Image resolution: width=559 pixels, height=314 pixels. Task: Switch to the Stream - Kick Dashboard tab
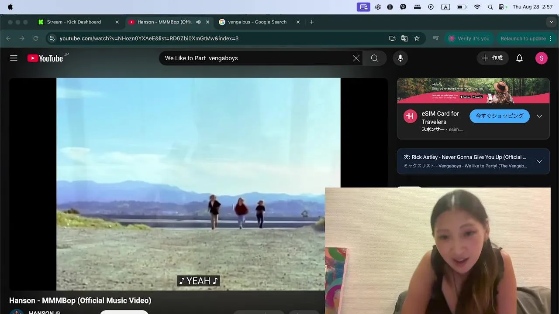pos(74,22)
